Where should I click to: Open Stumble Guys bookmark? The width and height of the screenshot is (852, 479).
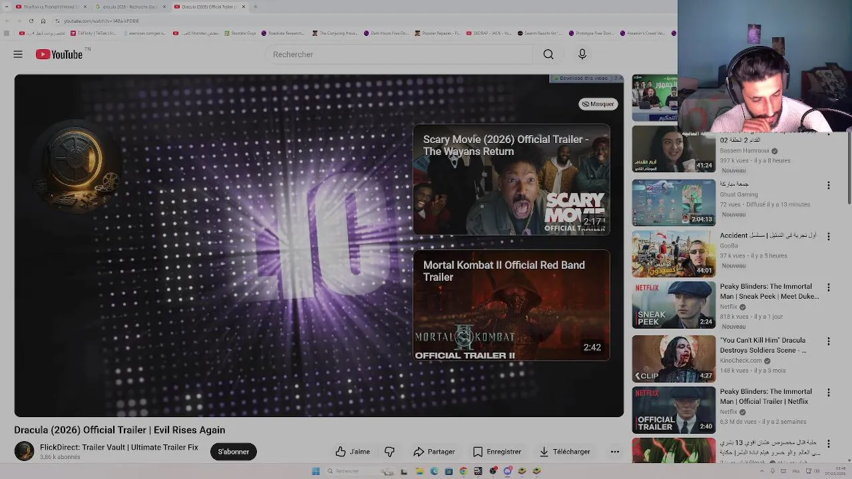240,33
